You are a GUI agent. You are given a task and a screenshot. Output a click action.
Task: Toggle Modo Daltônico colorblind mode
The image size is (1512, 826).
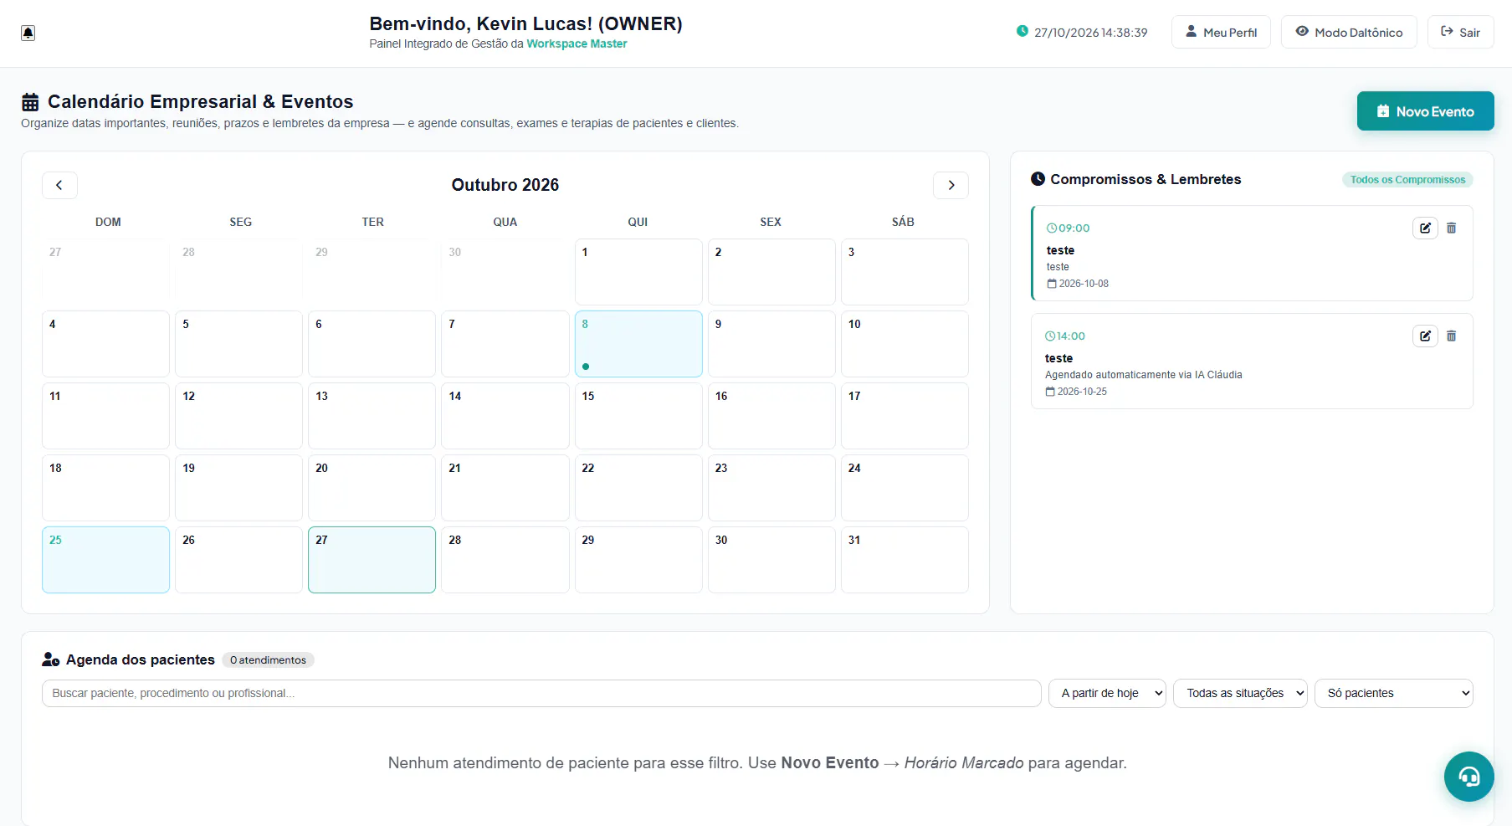(x=1349, y=32)
